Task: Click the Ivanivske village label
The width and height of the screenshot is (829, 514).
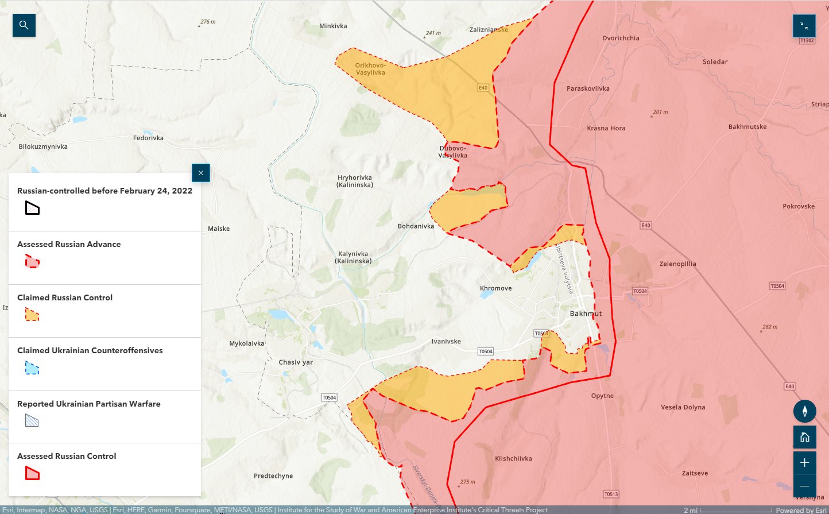Action: point(446,341)
